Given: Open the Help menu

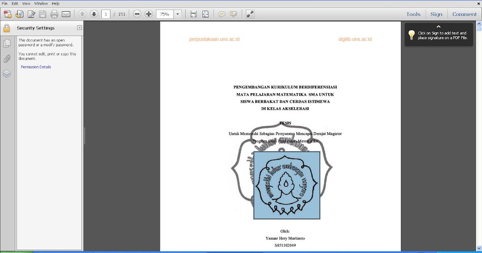Looking at the screenshot, I should click(x=55, y=3).
